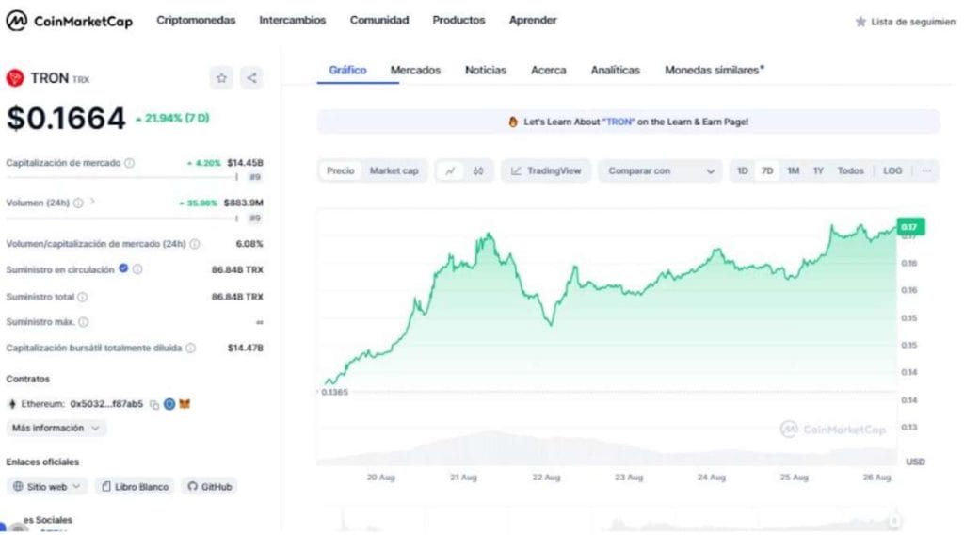Click the volume rank progress bar
The image size is (964, 535).
(121, 219)
